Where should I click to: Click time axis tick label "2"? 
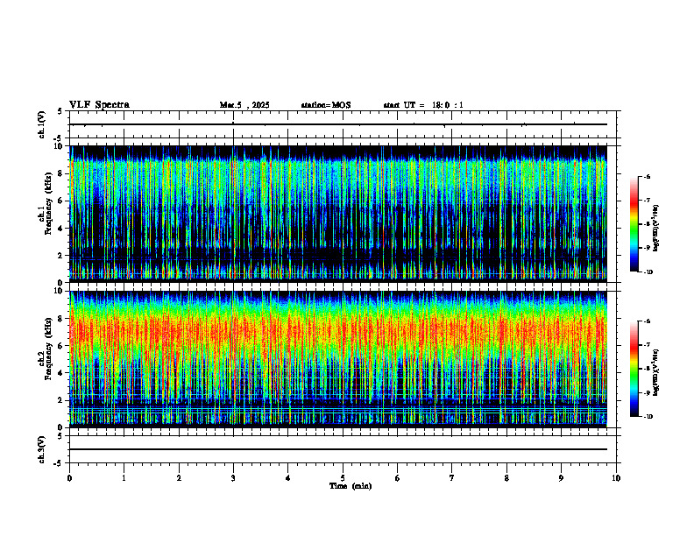point(179,478)
